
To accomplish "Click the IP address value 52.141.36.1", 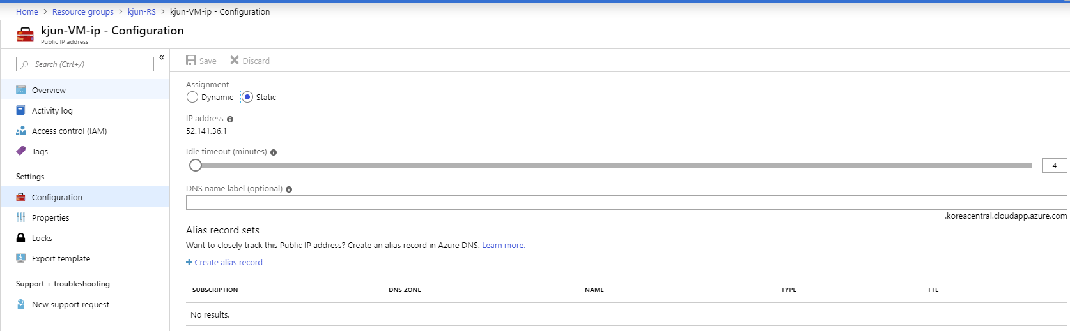I will click(x=206, y=131).
